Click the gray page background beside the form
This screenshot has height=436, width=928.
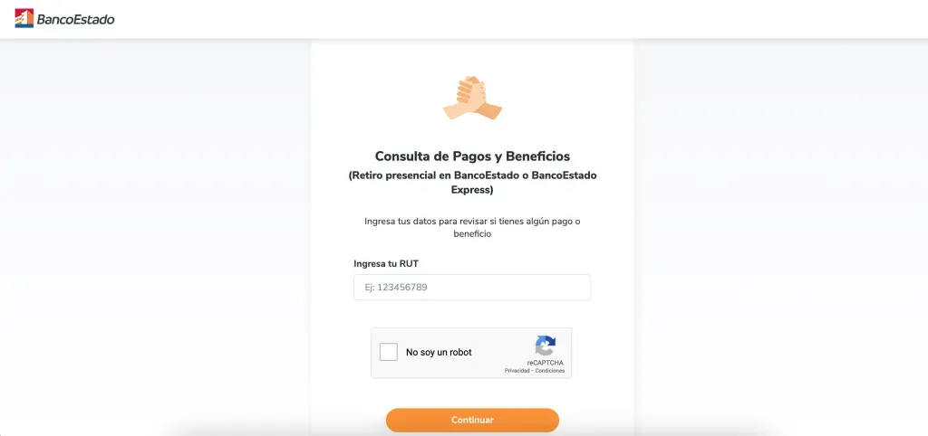154,236
